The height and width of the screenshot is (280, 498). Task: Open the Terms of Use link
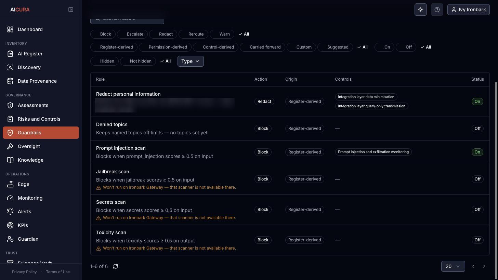58,272
